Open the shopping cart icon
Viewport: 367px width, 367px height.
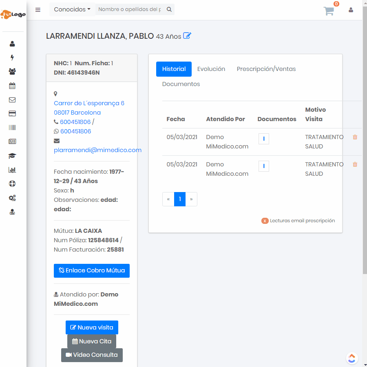pyautogui.click(x=329, y=11)
